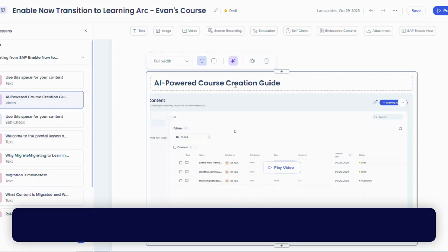Insert a Self Check block

tap(297, 31)
